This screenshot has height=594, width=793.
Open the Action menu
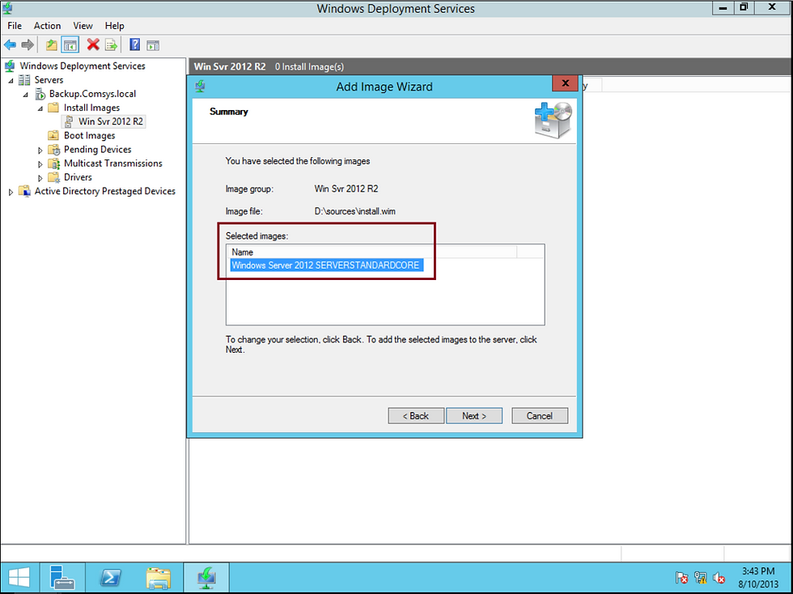coord(47,25)
